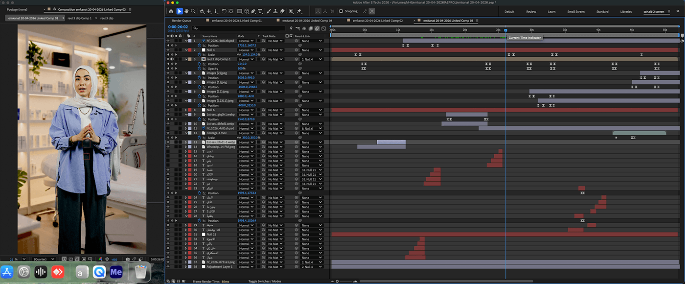Take a snapshot with the camera icon in viewer

pos(128,259)
